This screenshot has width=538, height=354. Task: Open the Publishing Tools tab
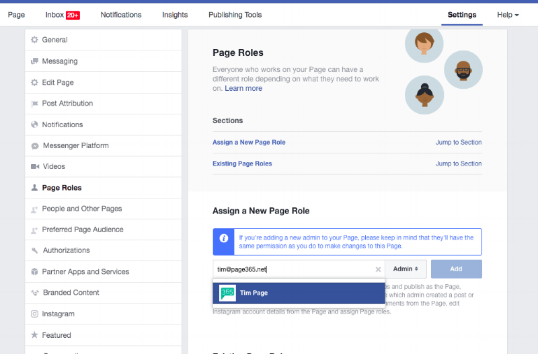(x=235, y=15)
